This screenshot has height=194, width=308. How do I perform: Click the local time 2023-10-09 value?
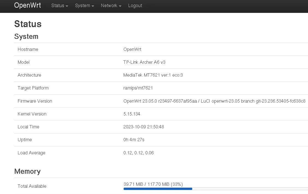point(144,127)
